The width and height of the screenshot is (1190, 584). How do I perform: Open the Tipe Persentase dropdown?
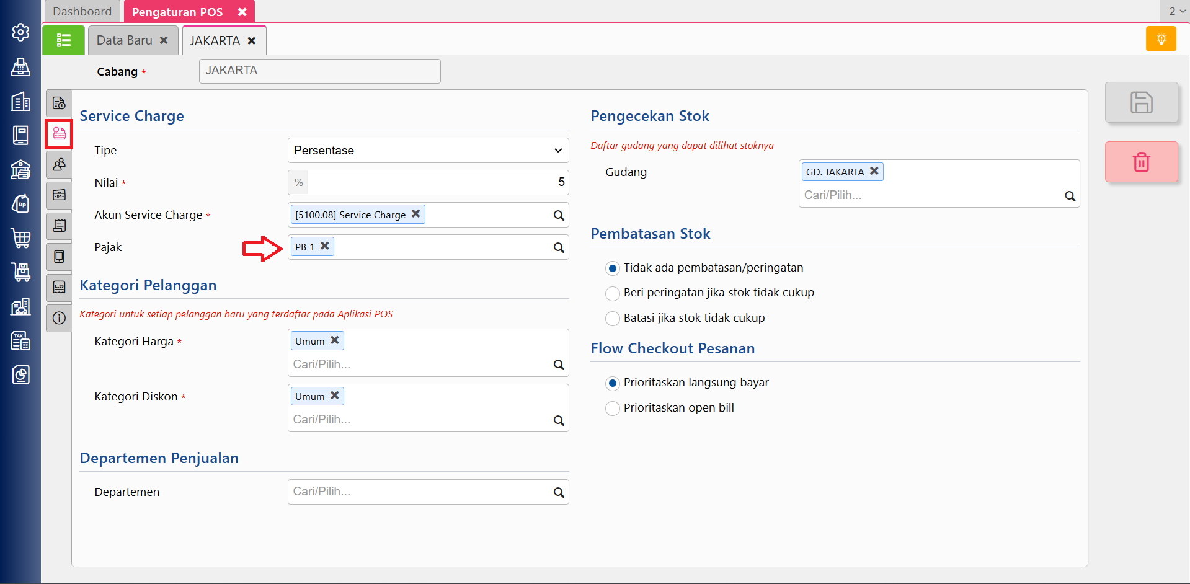(x=428, y=151)
